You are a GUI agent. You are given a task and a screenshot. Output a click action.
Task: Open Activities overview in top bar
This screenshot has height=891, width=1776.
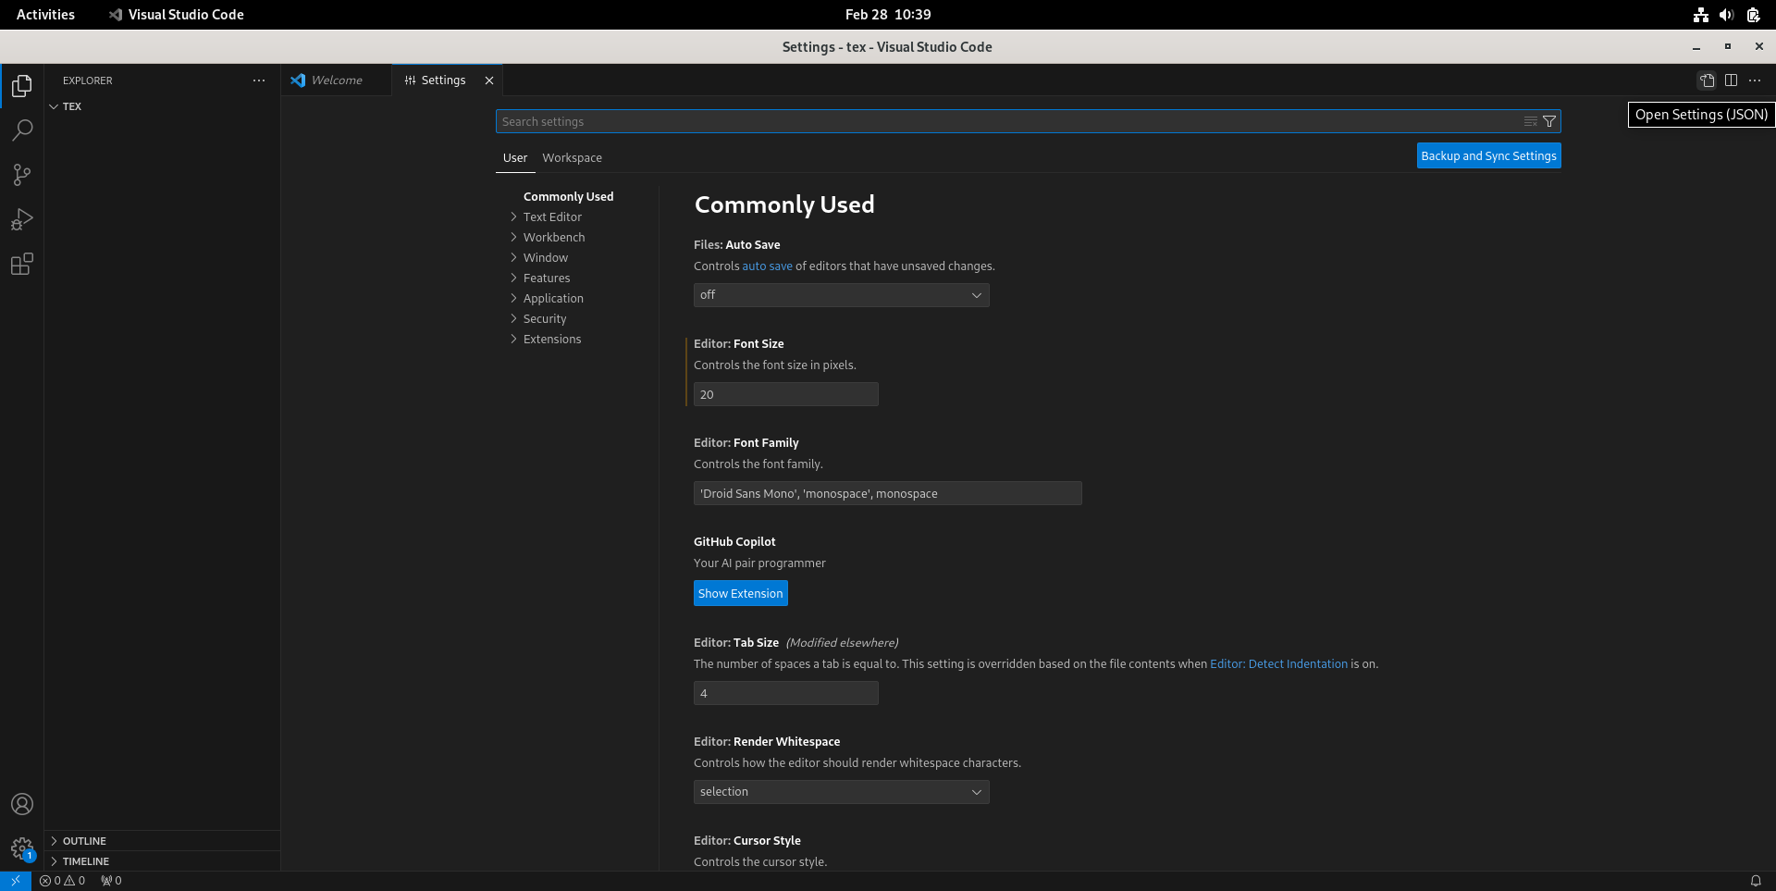45,15
